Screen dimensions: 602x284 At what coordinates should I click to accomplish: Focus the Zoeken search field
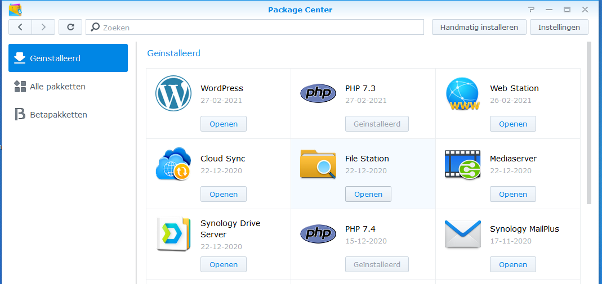tap(255, 27)
